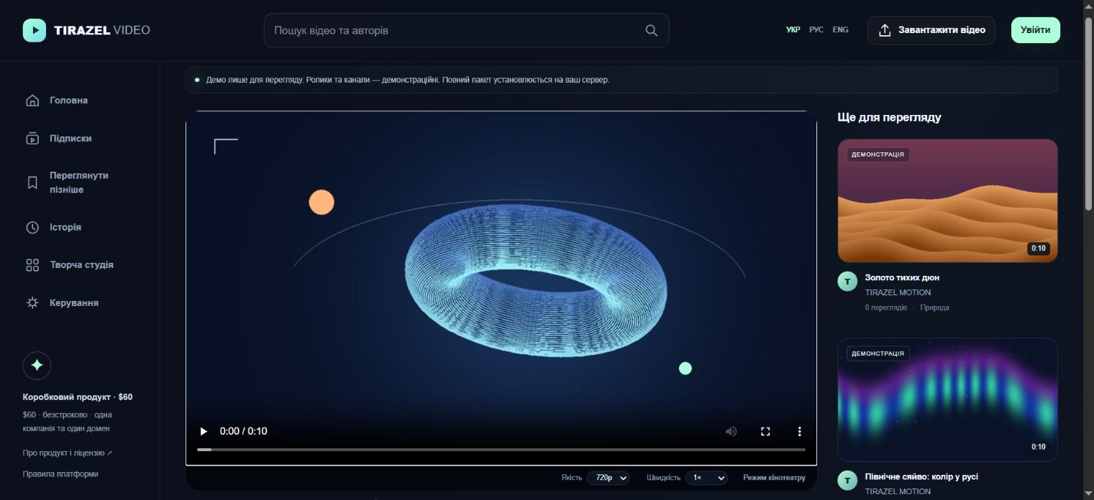
Task: Click the Головна home icon
Action: (x=32, y=101)
